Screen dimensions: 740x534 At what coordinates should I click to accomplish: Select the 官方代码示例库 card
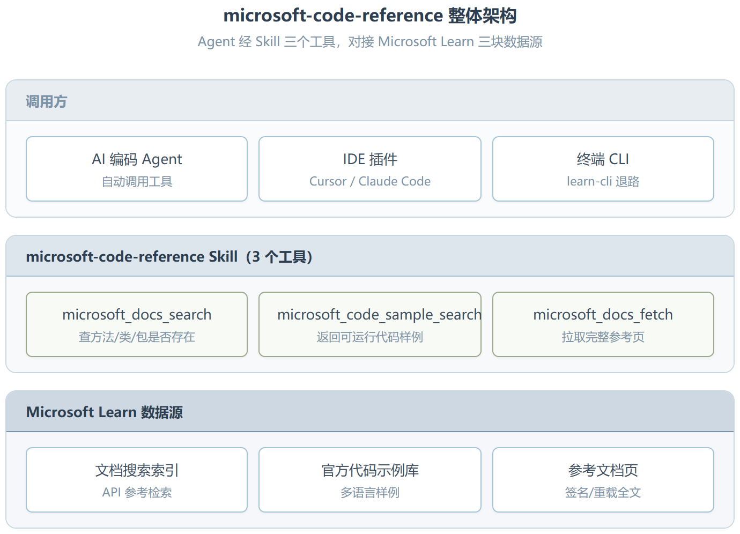coord(370,480)
